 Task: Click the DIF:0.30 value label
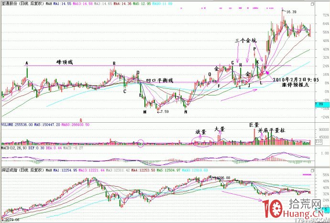click(36, 148)
